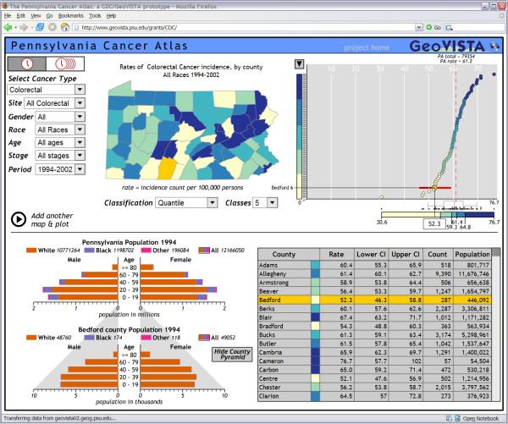Click the green Go button
This screenshot has height=424, width=508.
tap(433, 28)
